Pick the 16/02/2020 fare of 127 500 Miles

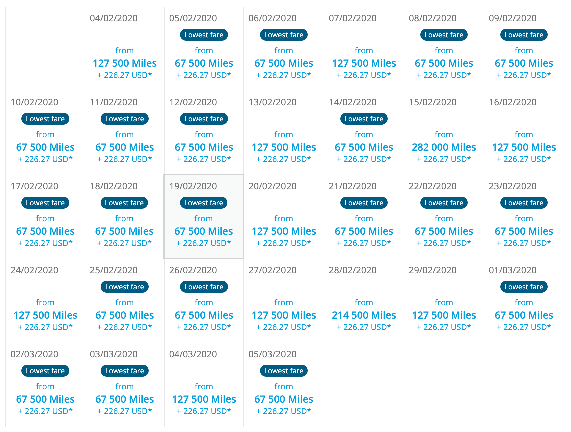[x=524, y=147]
